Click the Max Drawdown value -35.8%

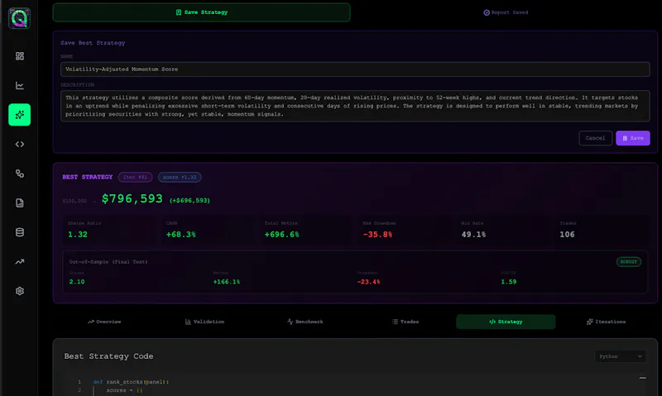click(377, 235)
